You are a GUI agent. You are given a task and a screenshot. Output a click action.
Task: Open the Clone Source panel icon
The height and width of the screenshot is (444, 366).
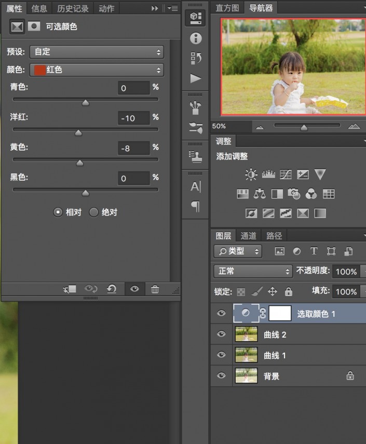point(196,157)
